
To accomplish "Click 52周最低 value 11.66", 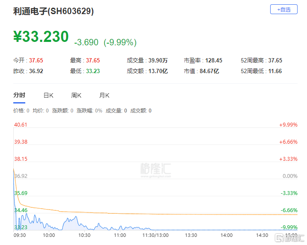I will [275, 71].
